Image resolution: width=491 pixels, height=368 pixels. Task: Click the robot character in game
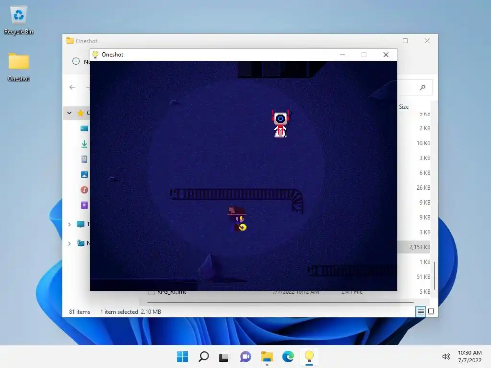281,124
